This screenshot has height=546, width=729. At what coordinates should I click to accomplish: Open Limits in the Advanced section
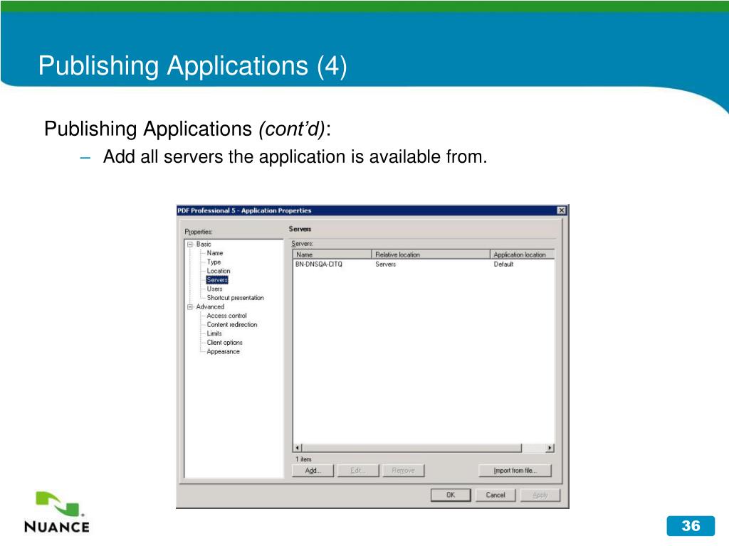pos(214,333)
